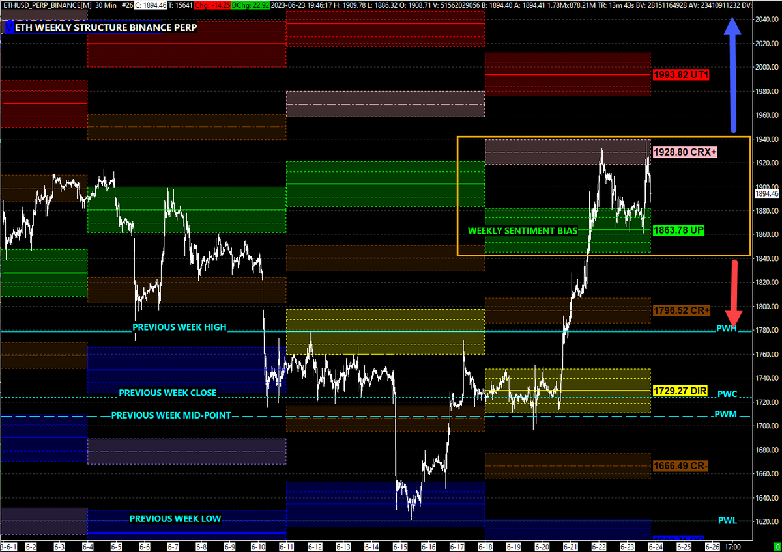This screenshot has height=552, width=782.
Task: Click the A: 1894.41 ask value
Action: pos(530,5)
